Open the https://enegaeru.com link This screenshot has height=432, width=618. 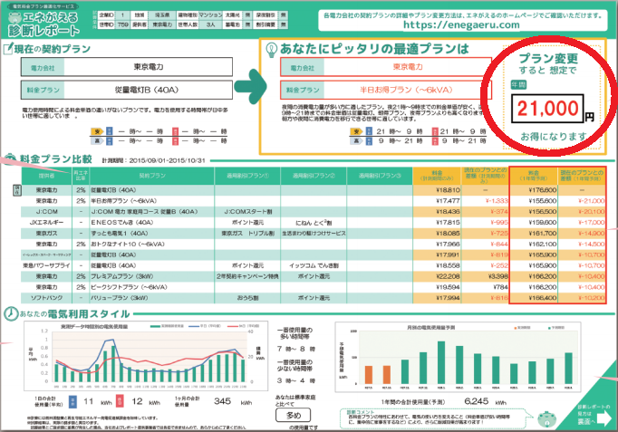[461, 24]
